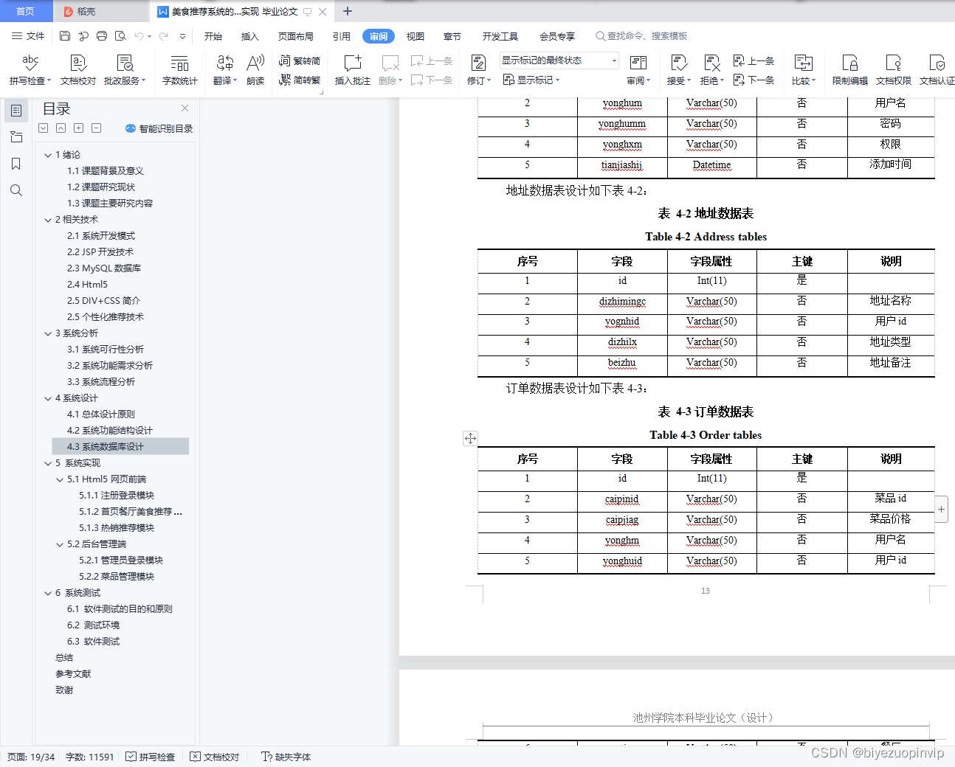This screenshot has height=767, width=955.
Task: Collapse the '1 绪论' outline section
Action: tap(48, 155)
